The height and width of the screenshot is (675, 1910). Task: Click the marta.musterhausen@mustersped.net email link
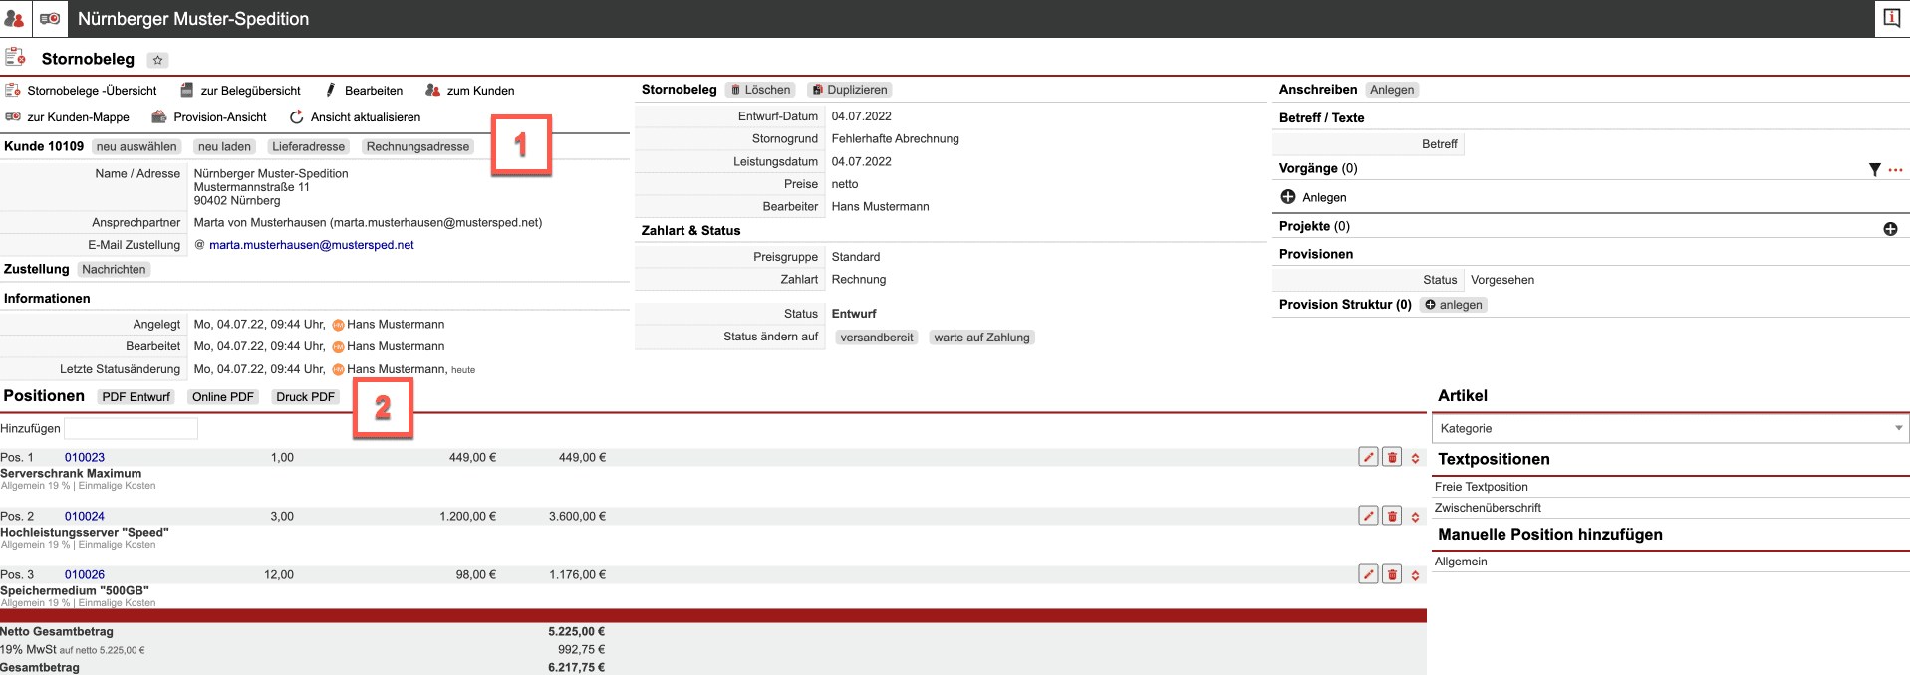coord(311,245)
